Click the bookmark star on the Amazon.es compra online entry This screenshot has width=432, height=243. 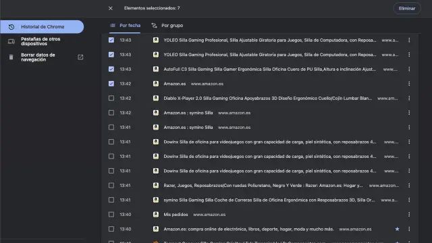pyautogui.click(x=397, y=229)
